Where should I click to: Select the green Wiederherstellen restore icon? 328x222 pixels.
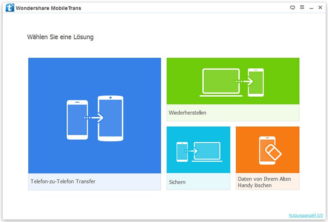click(x=232, y=83)
